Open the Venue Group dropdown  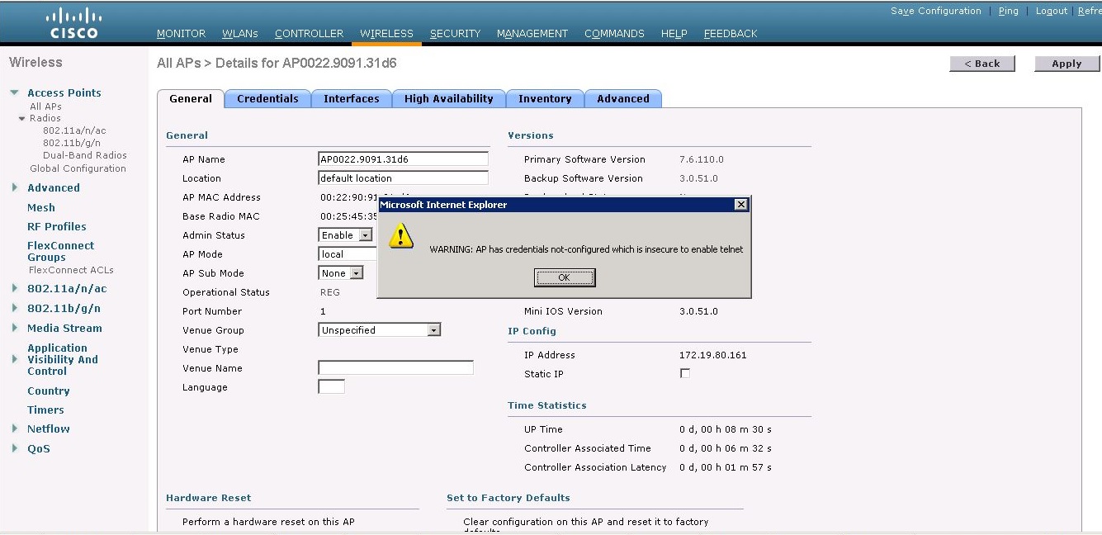433,330
